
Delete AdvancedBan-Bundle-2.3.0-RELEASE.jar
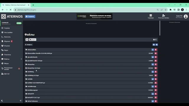click(156, 53)
